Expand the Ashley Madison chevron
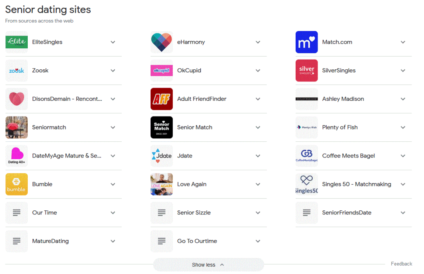The width and height of the screenshot is (424, 274). click(x=403, y=99)
